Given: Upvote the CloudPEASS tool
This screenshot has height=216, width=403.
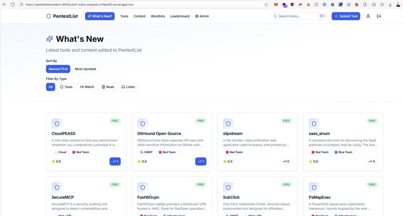Looking at the screenshot, I should (115, 162).
